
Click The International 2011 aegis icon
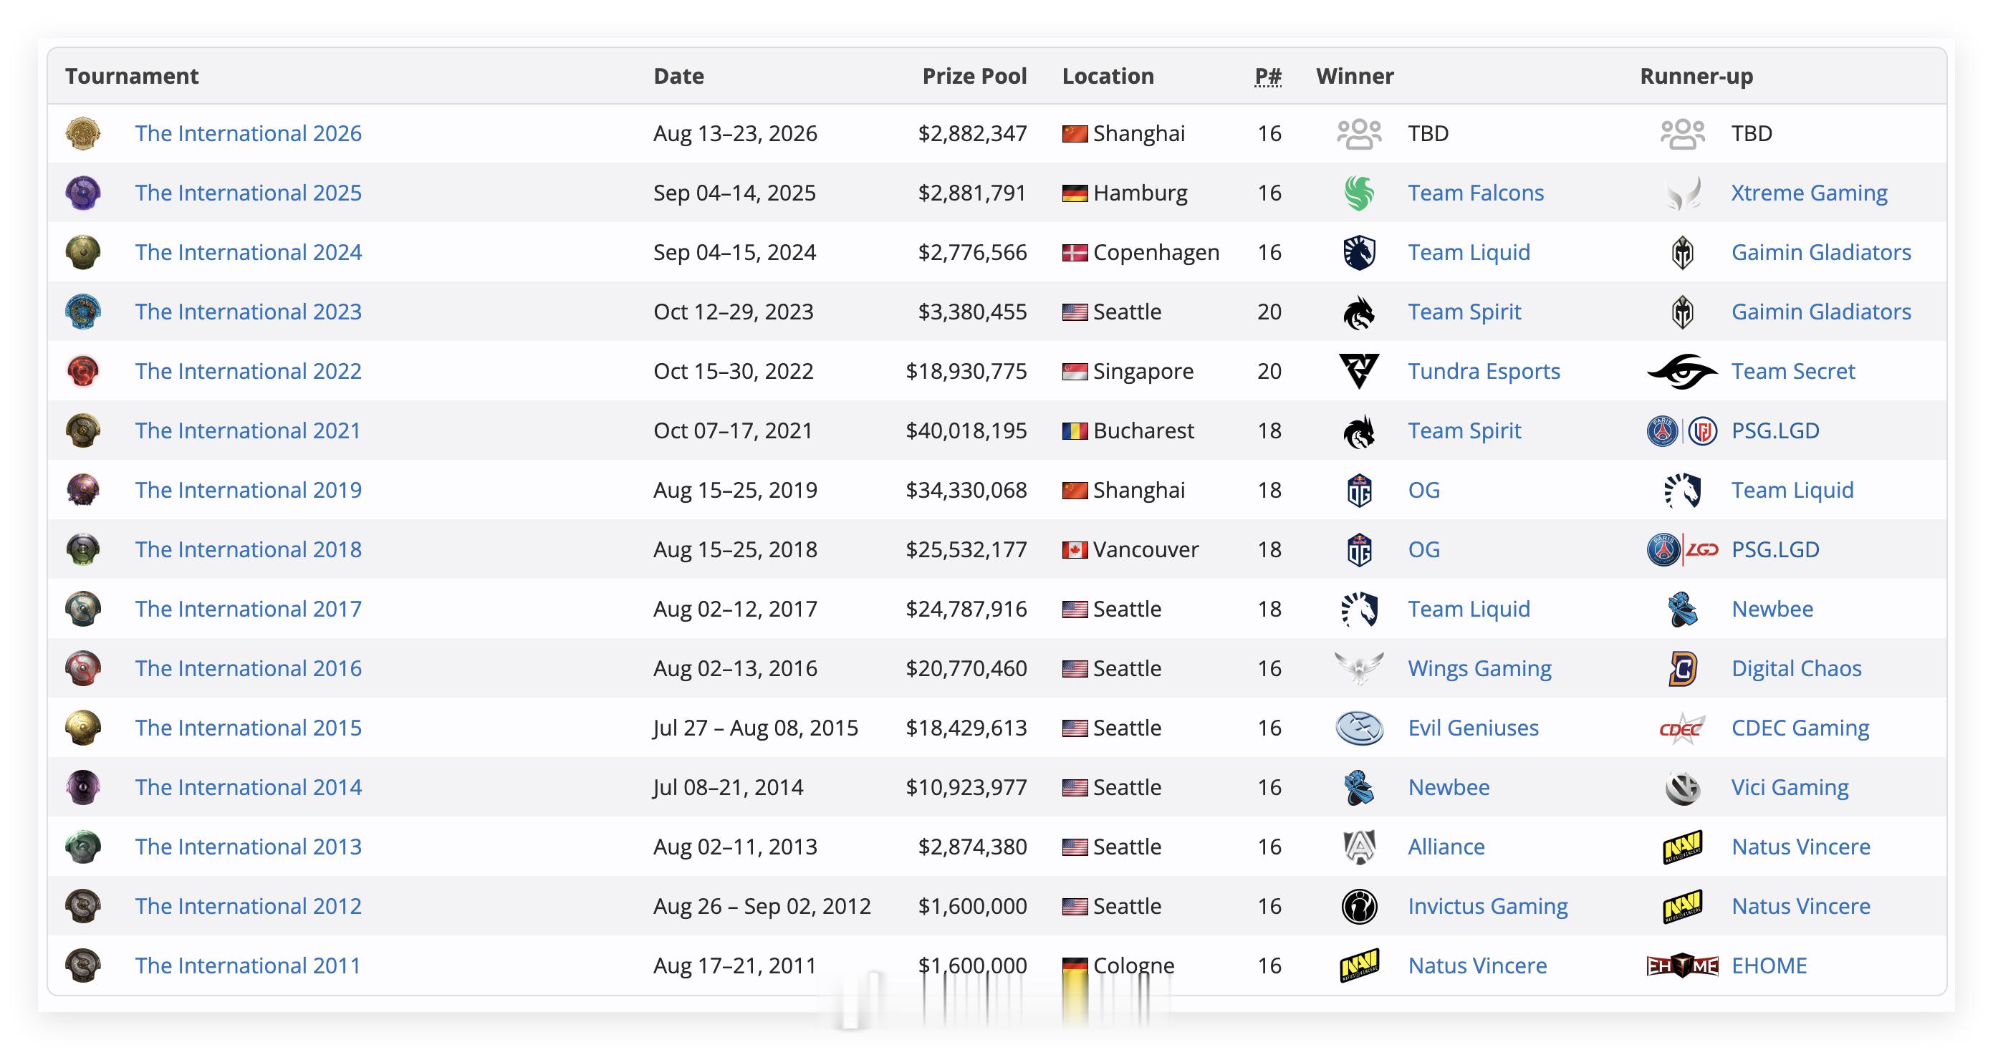tap(83, 965)
